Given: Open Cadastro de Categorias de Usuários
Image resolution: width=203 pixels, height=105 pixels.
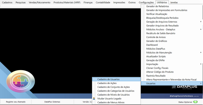Looking at the screenshot, I should tap(116, 91).
